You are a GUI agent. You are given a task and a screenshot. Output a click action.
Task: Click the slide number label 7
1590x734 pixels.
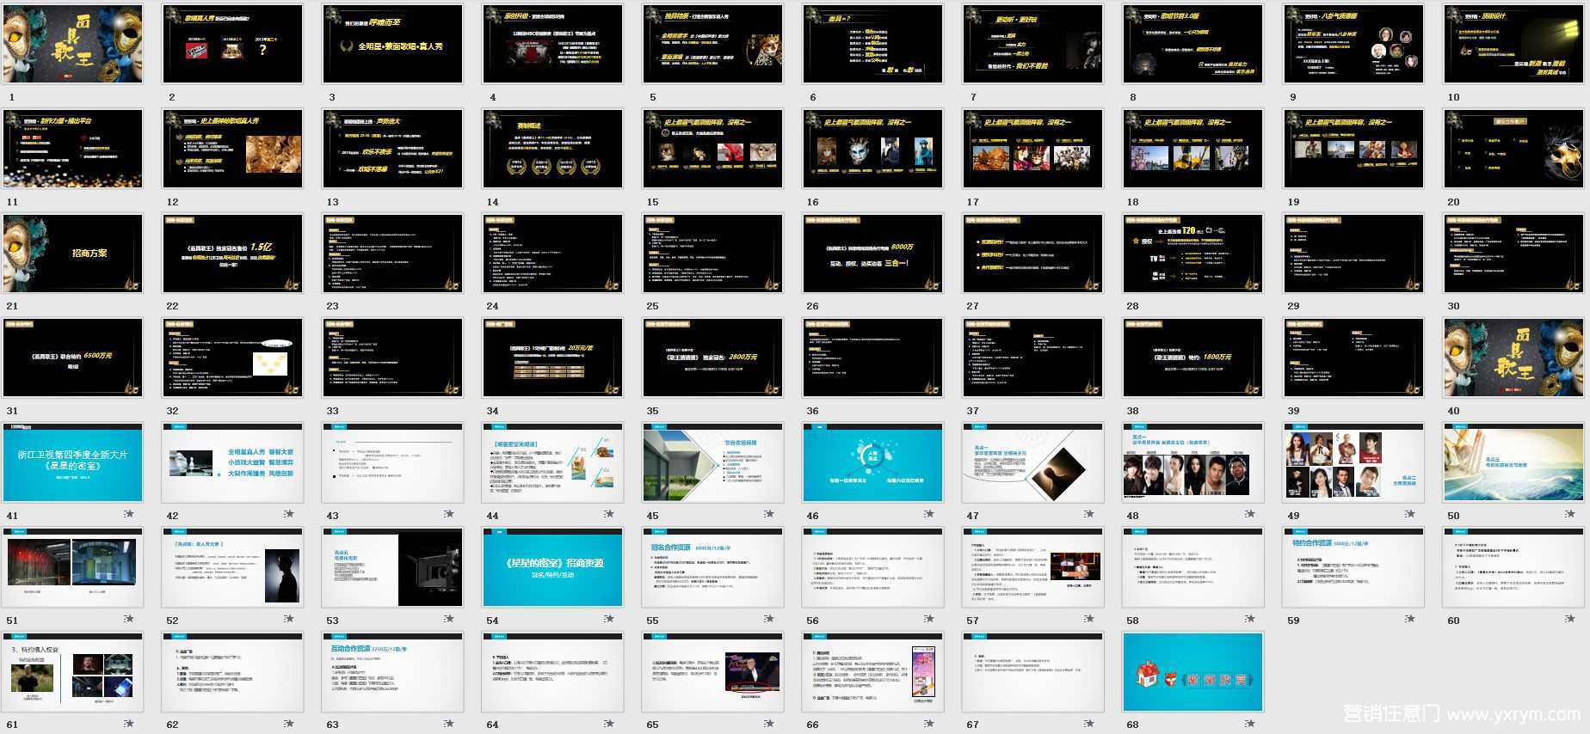(x=972, y=97)
